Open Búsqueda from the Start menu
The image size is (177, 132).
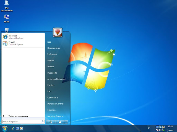(x=52, y=73)
